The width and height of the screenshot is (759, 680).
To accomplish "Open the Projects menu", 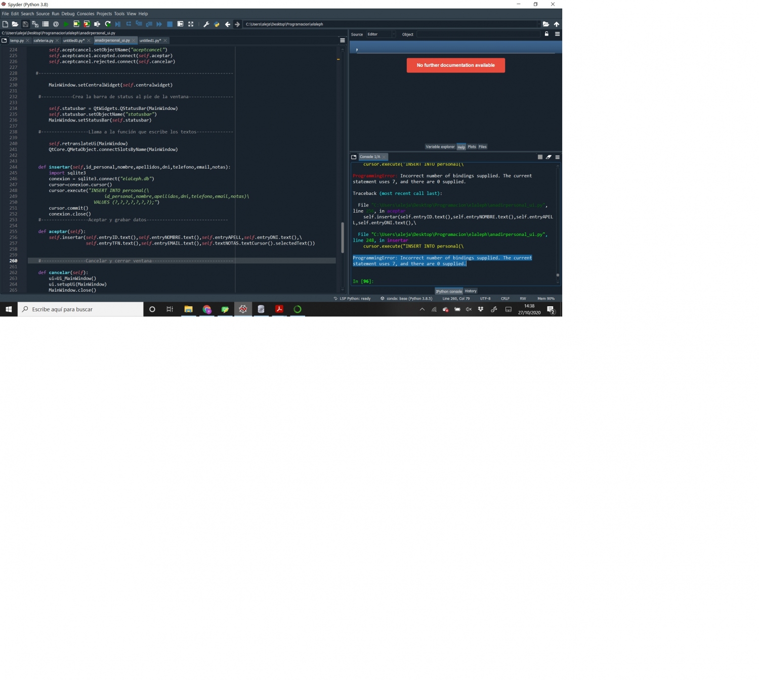I will coord(104,14).
